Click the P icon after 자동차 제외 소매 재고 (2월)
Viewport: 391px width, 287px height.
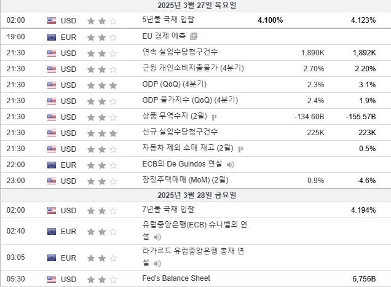240,149
